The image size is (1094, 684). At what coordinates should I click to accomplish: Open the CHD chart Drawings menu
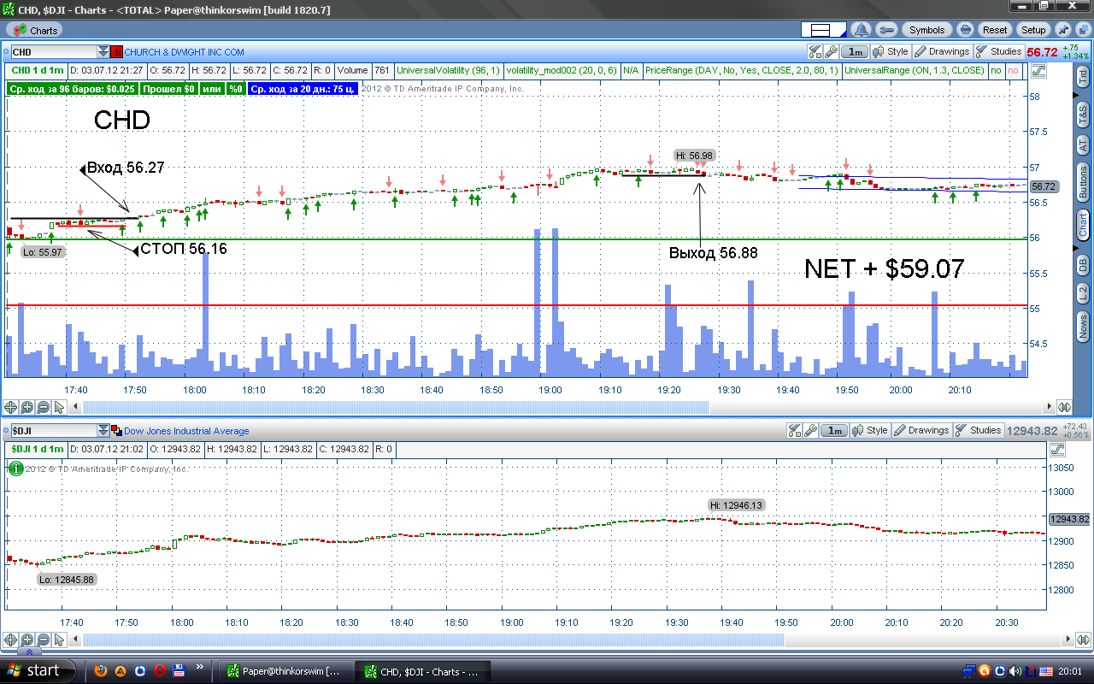(x=941, y=52)
